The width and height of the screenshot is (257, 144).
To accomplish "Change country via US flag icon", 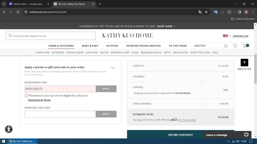I will pos(225,36).
